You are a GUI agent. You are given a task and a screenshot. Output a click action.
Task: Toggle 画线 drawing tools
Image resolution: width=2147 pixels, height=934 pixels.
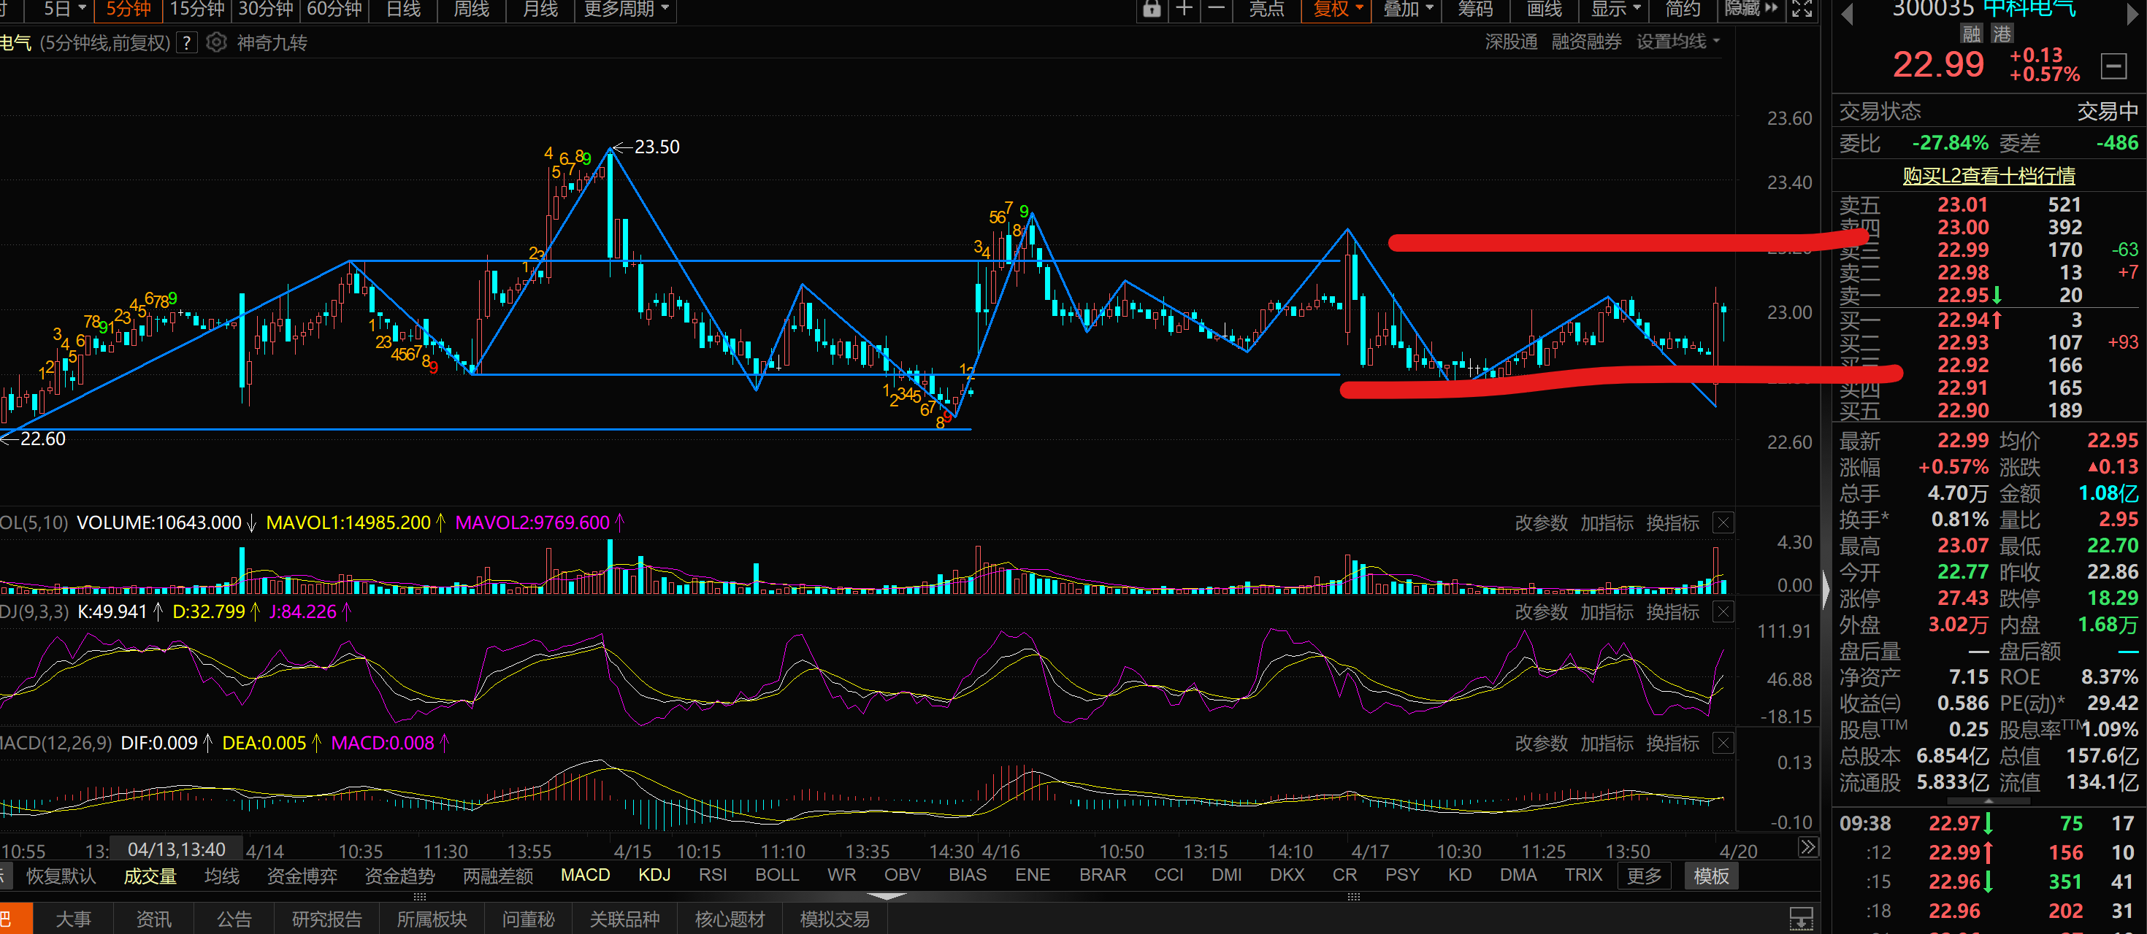coord(1544,9)
